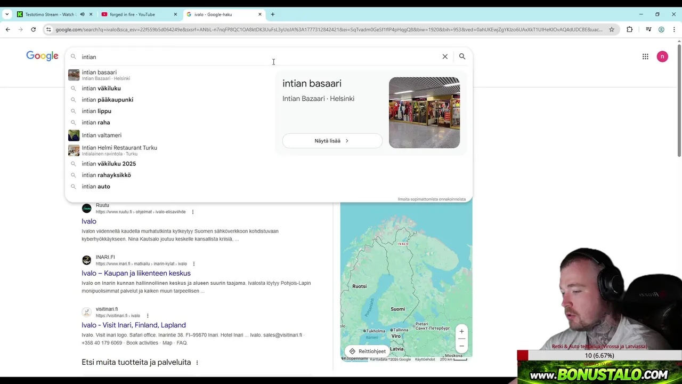Click the INARI.FI site favicon
The width and height of the screenshot is (682, 384).
tap(86, 260)
